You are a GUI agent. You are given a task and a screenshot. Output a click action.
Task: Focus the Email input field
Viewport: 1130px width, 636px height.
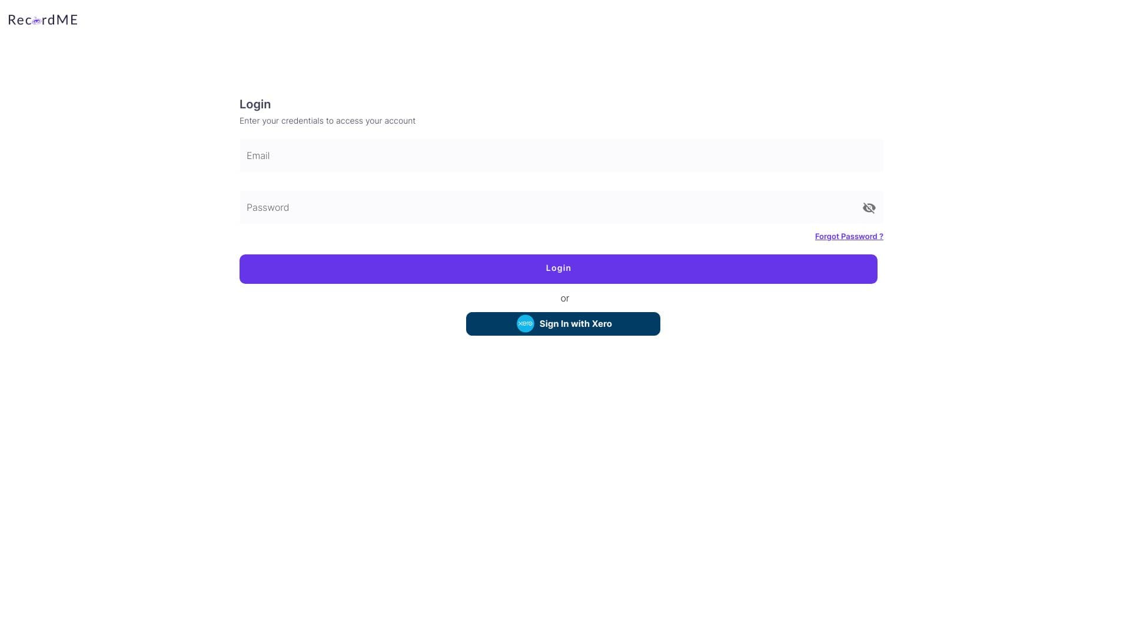pyautogui.click(x=560, y=156)
